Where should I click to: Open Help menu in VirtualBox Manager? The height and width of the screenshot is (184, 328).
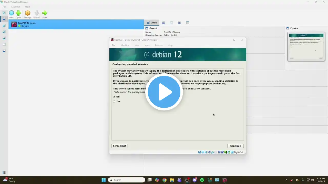(x=27, y=7)
